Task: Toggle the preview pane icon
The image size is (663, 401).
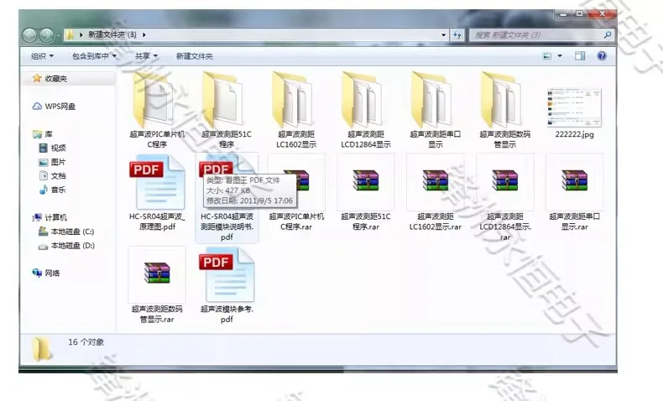Action: (x=579, y=56)
